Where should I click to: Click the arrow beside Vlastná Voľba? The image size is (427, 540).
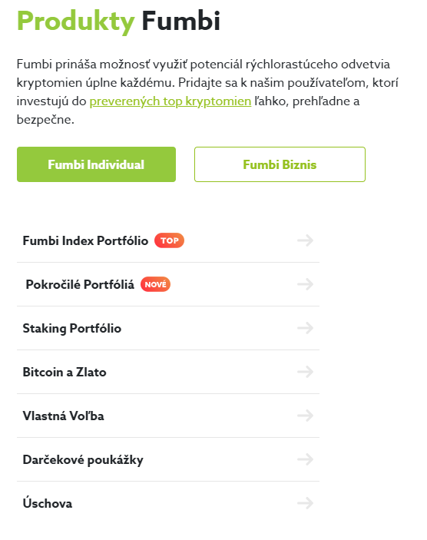[x=305, y=416]
